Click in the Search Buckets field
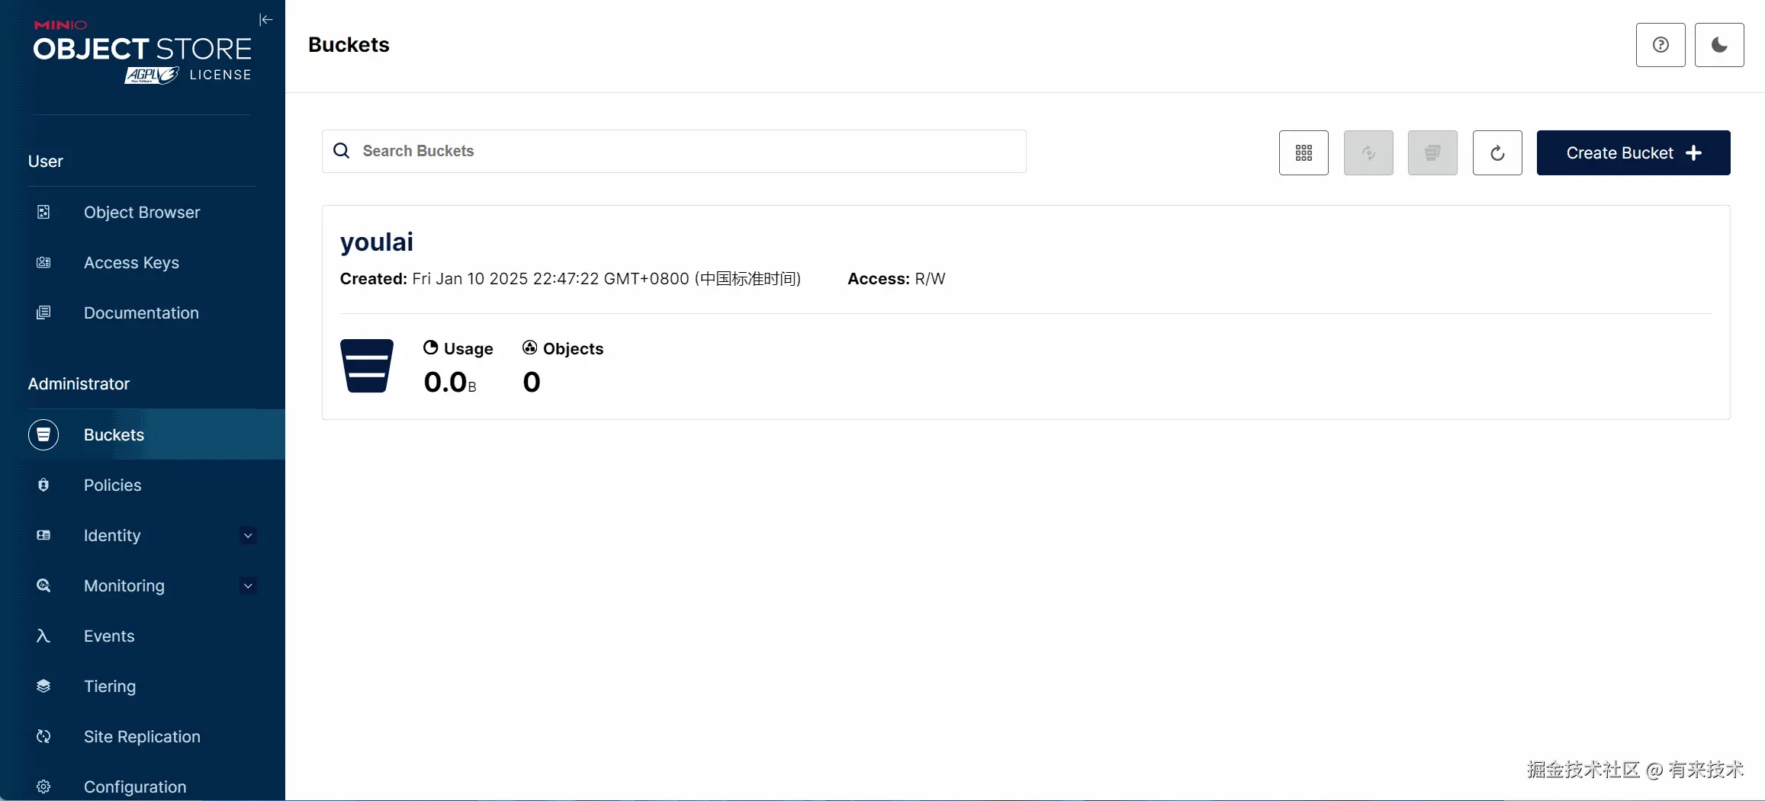Screen dimensions: 1765x801 click(x=674, y=151)
